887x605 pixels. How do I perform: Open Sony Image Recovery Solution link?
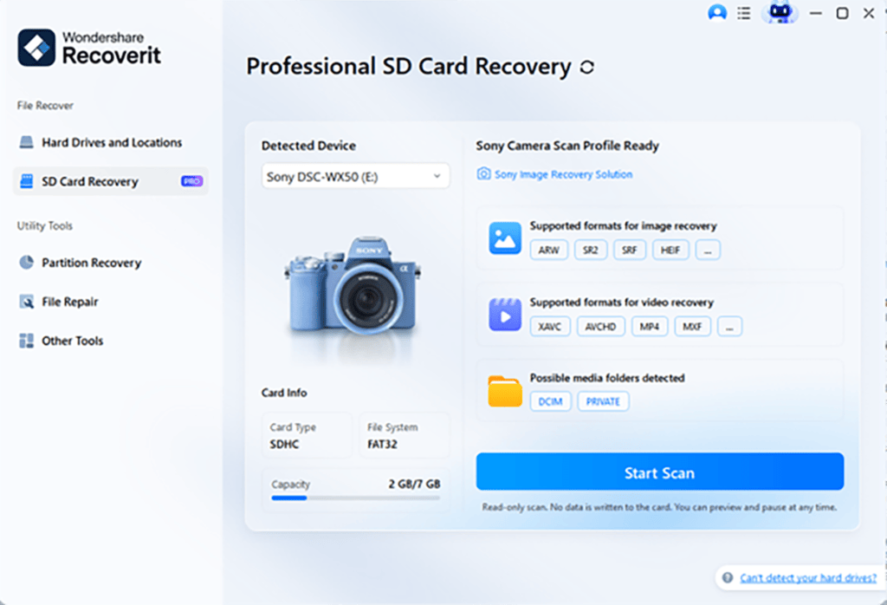(x=563, y=174)
